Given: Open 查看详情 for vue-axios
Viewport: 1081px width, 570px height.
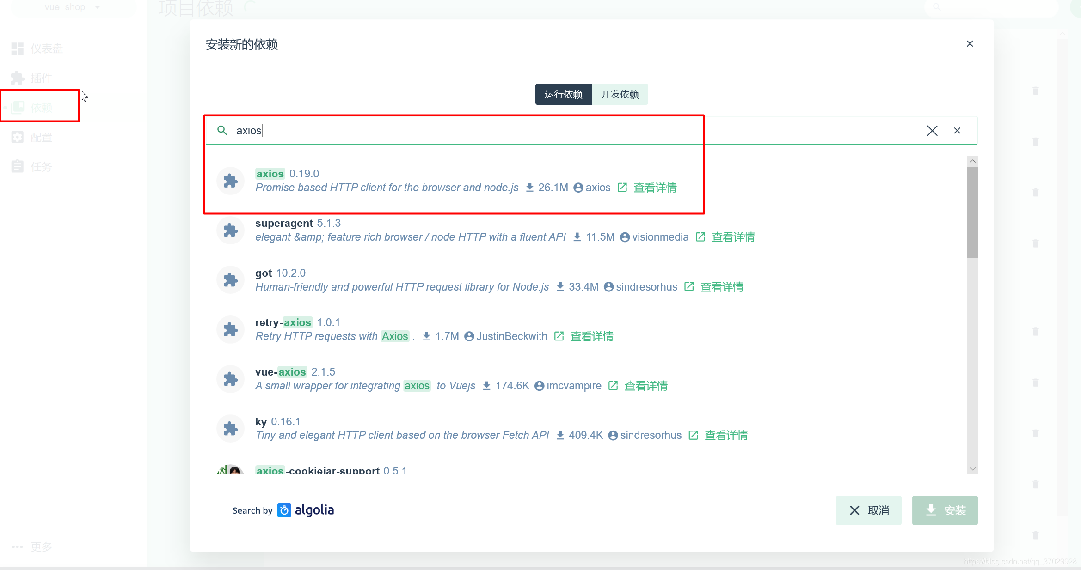Looking at the screenshot, I should (646, 386).
